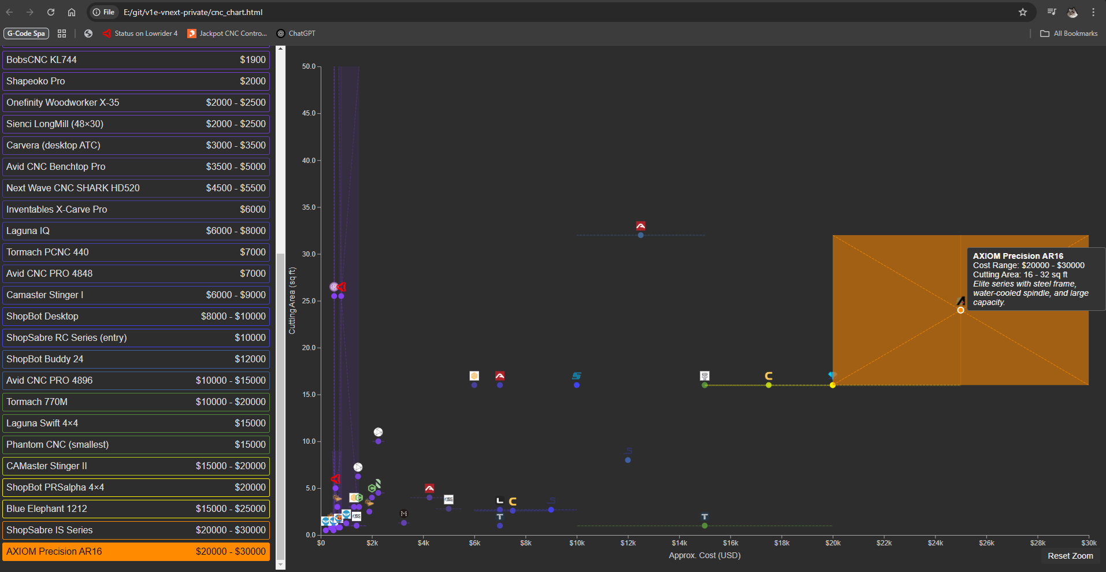
Task: Select Onefinity Woodworker X-35 row
Action: coord(136,102)
